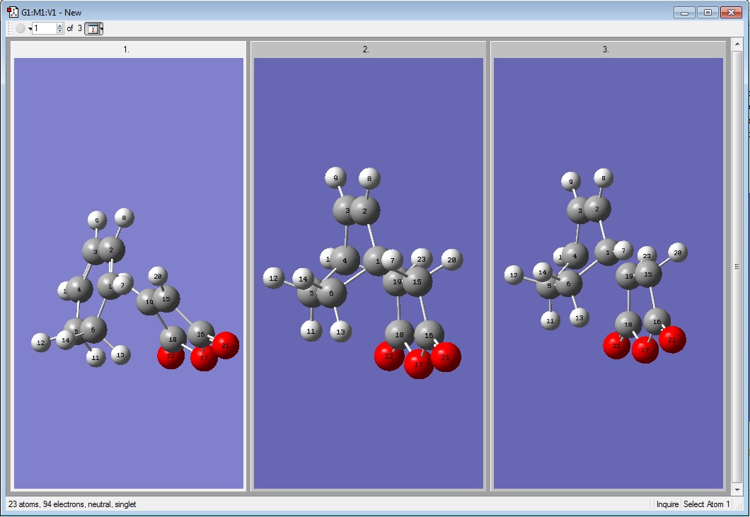Click the 'Select Atom 1' status bar text

tap(706, 504)
